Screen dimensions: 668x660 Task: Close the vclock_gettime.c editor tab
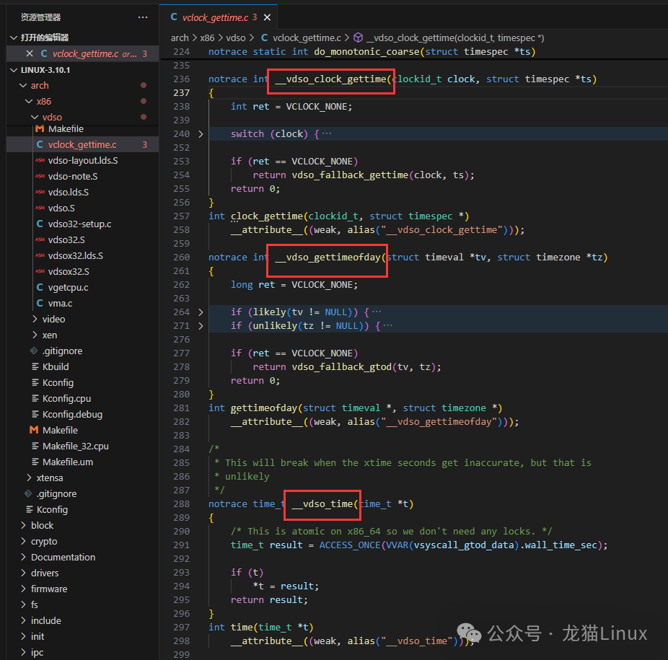coord(267,17)
